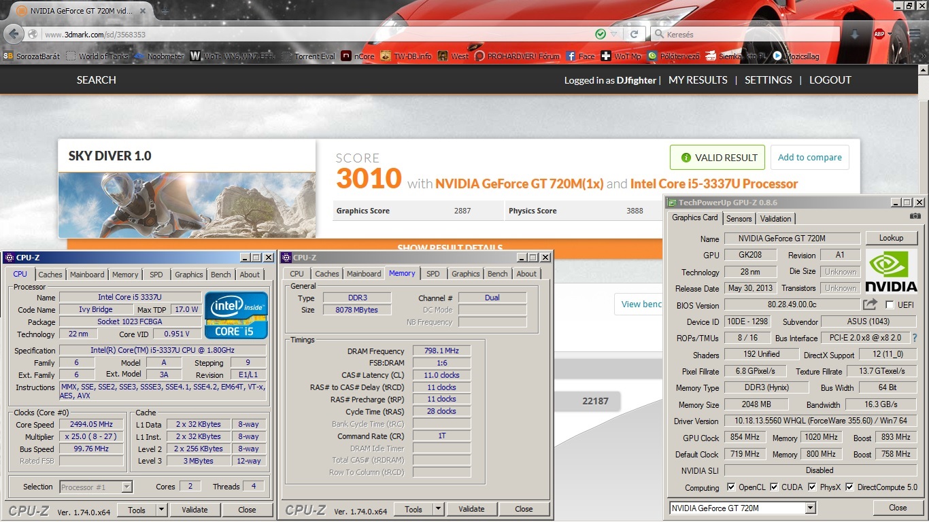Open the Processor #1 selection dropdown
The image size is (929, 522).
(126, 487)
